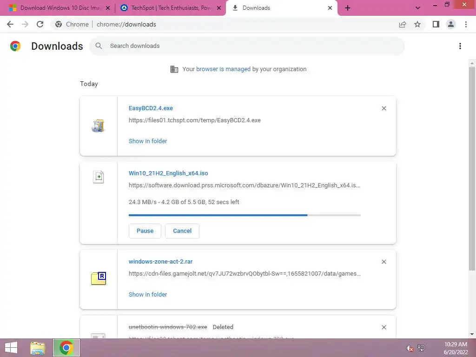Click the Chrome logo beside Downloads title
Viewport: 476px width, 357px height.
[15, 46]
